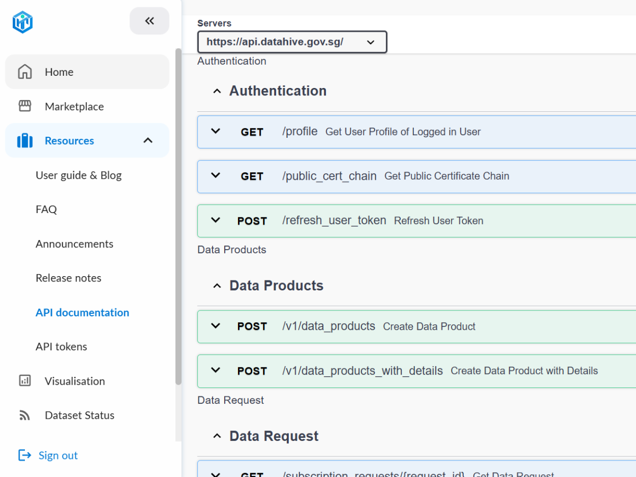Collapse the Authentication section
Image resolution: width=636 pixels, height=477 pixels.
(216, 91)
